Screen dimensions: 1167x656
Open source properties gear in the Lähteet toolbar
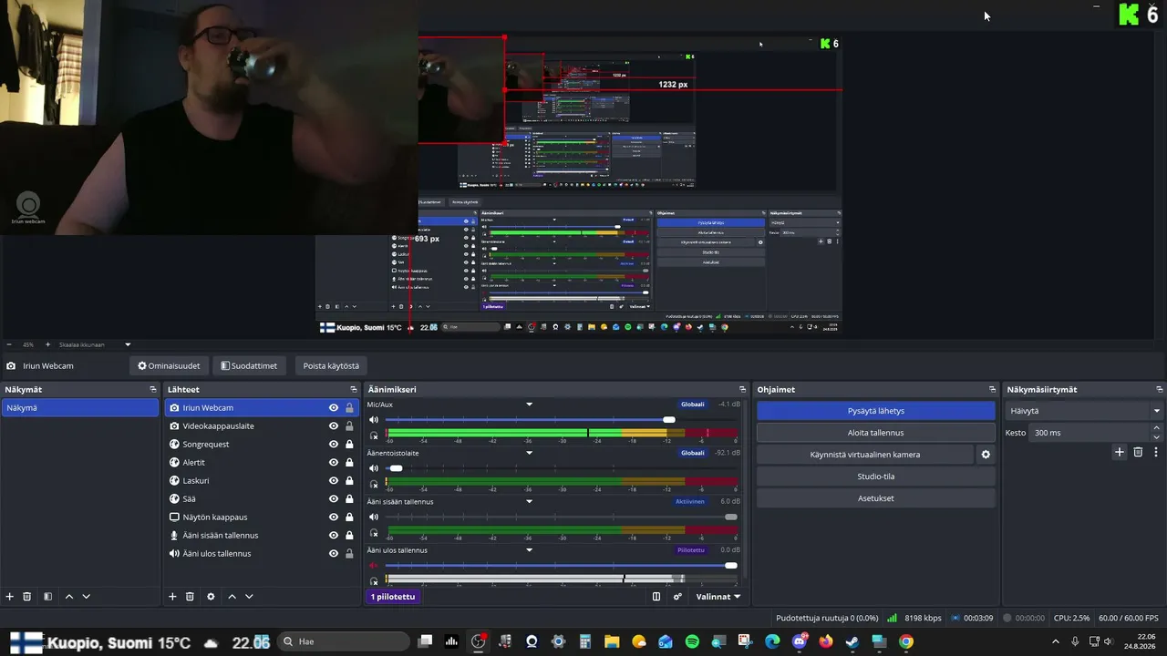pos(211,597)
